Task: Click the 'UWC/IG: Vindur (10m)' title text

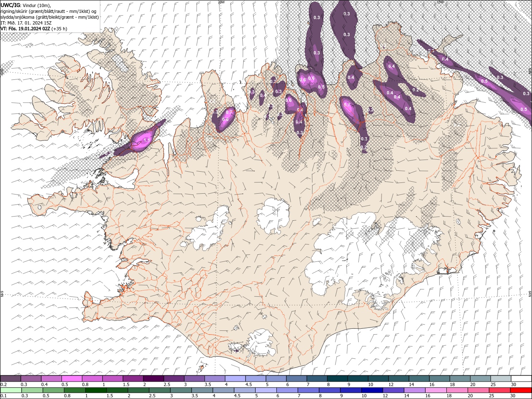Action: (25, 5)
